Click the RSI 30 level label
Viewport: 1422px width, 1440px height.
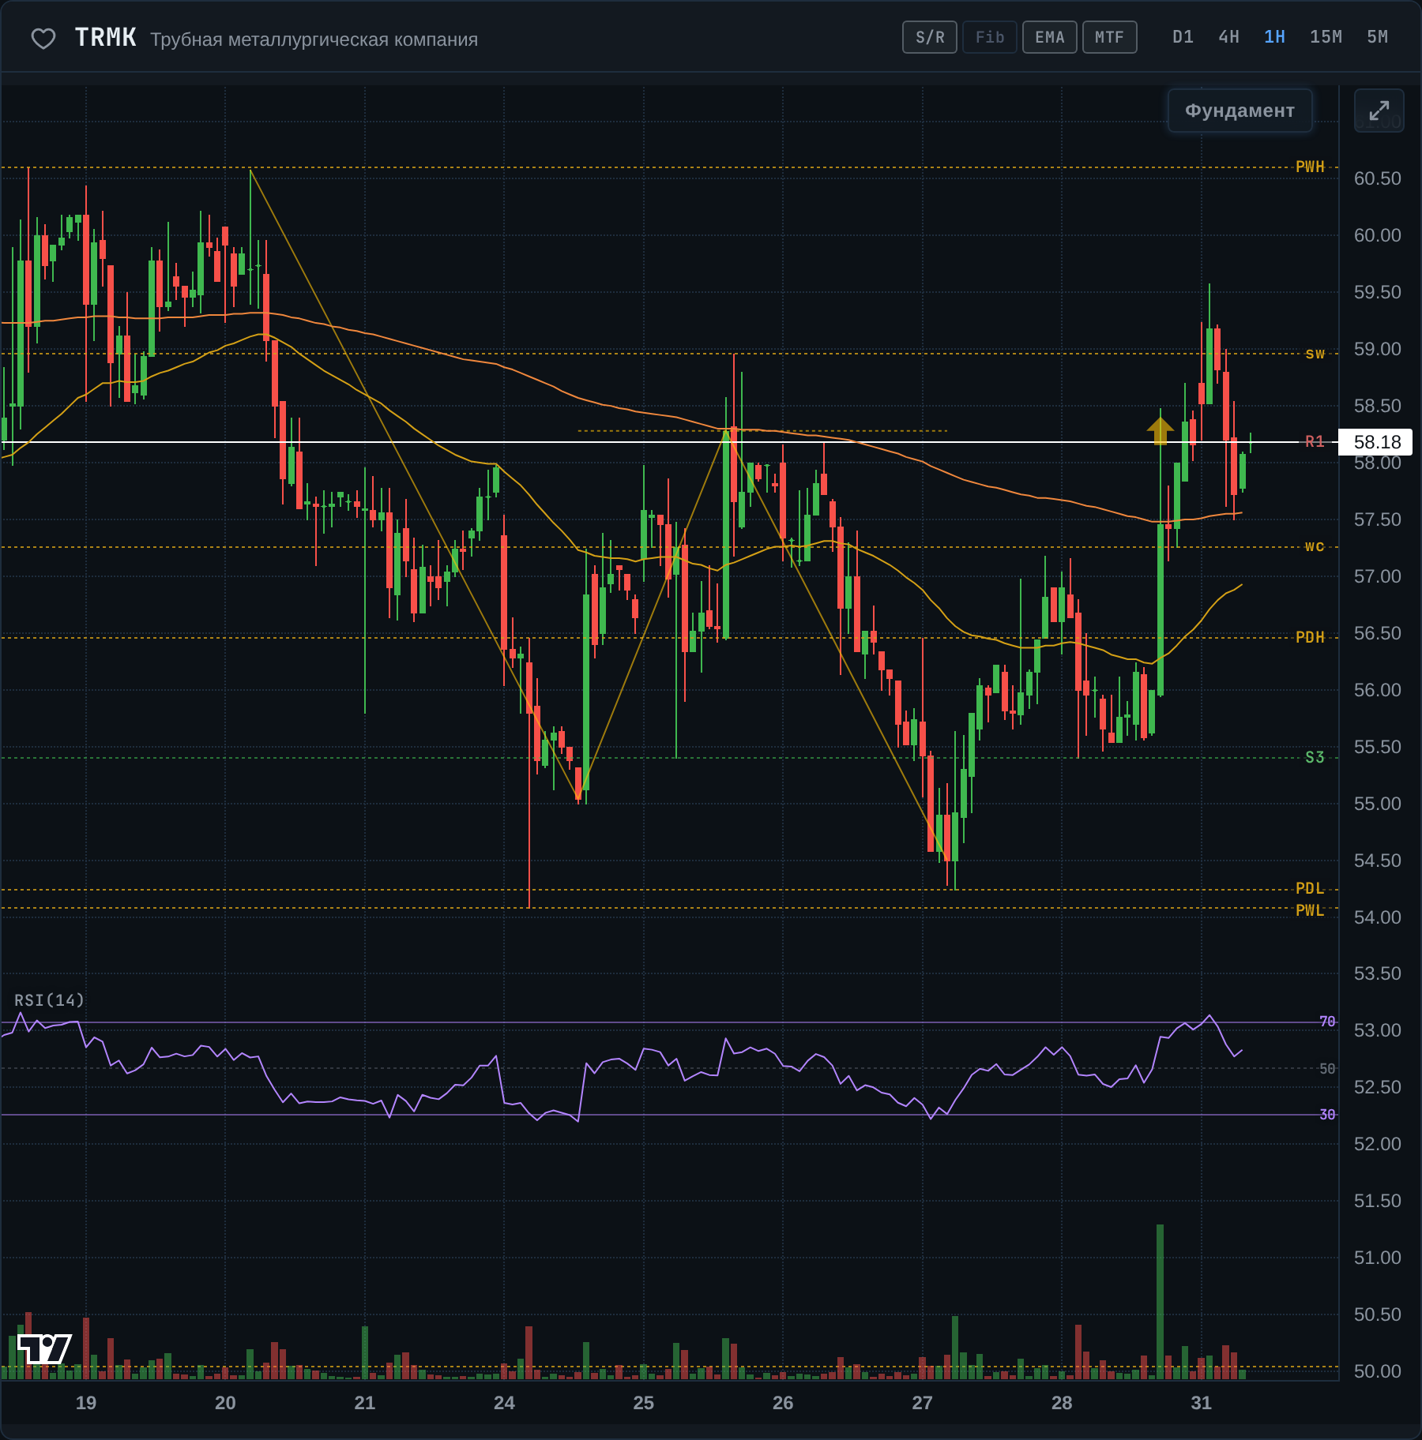[x=1327, y=1115]
